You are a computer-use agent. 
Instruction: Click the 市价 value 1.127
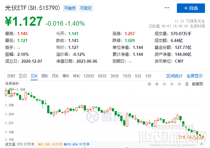(73, 47)
